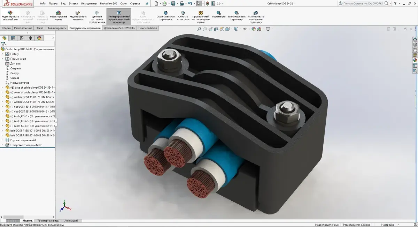418x227 pixels.
Task: Open File Explorer task pane icon
Action: 415,50
